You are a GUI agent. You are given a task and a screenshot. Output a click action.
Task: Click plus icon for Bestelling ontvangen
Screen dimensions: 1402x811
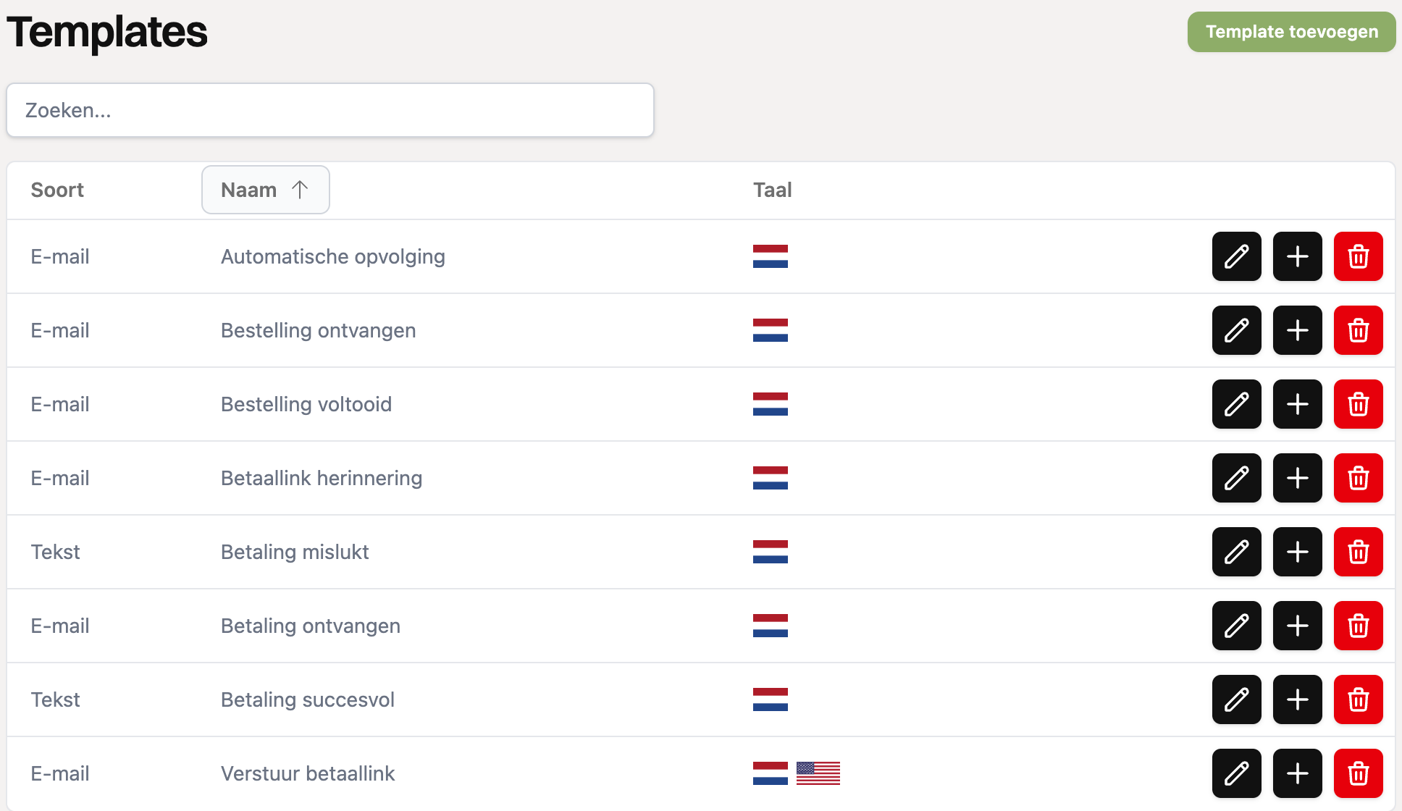click(1298, 330)
